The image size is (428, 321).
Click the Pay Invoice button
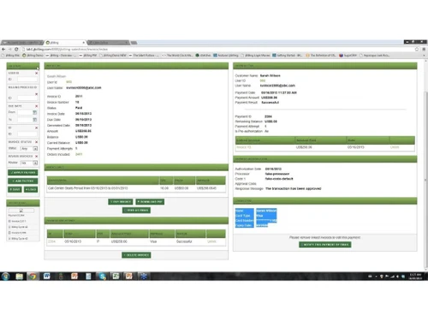click(121, 202)
